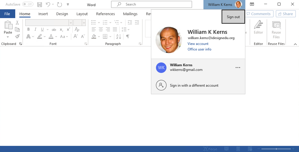
Task: Collapse the ribbon with the chevron
Action: [295, 44]
